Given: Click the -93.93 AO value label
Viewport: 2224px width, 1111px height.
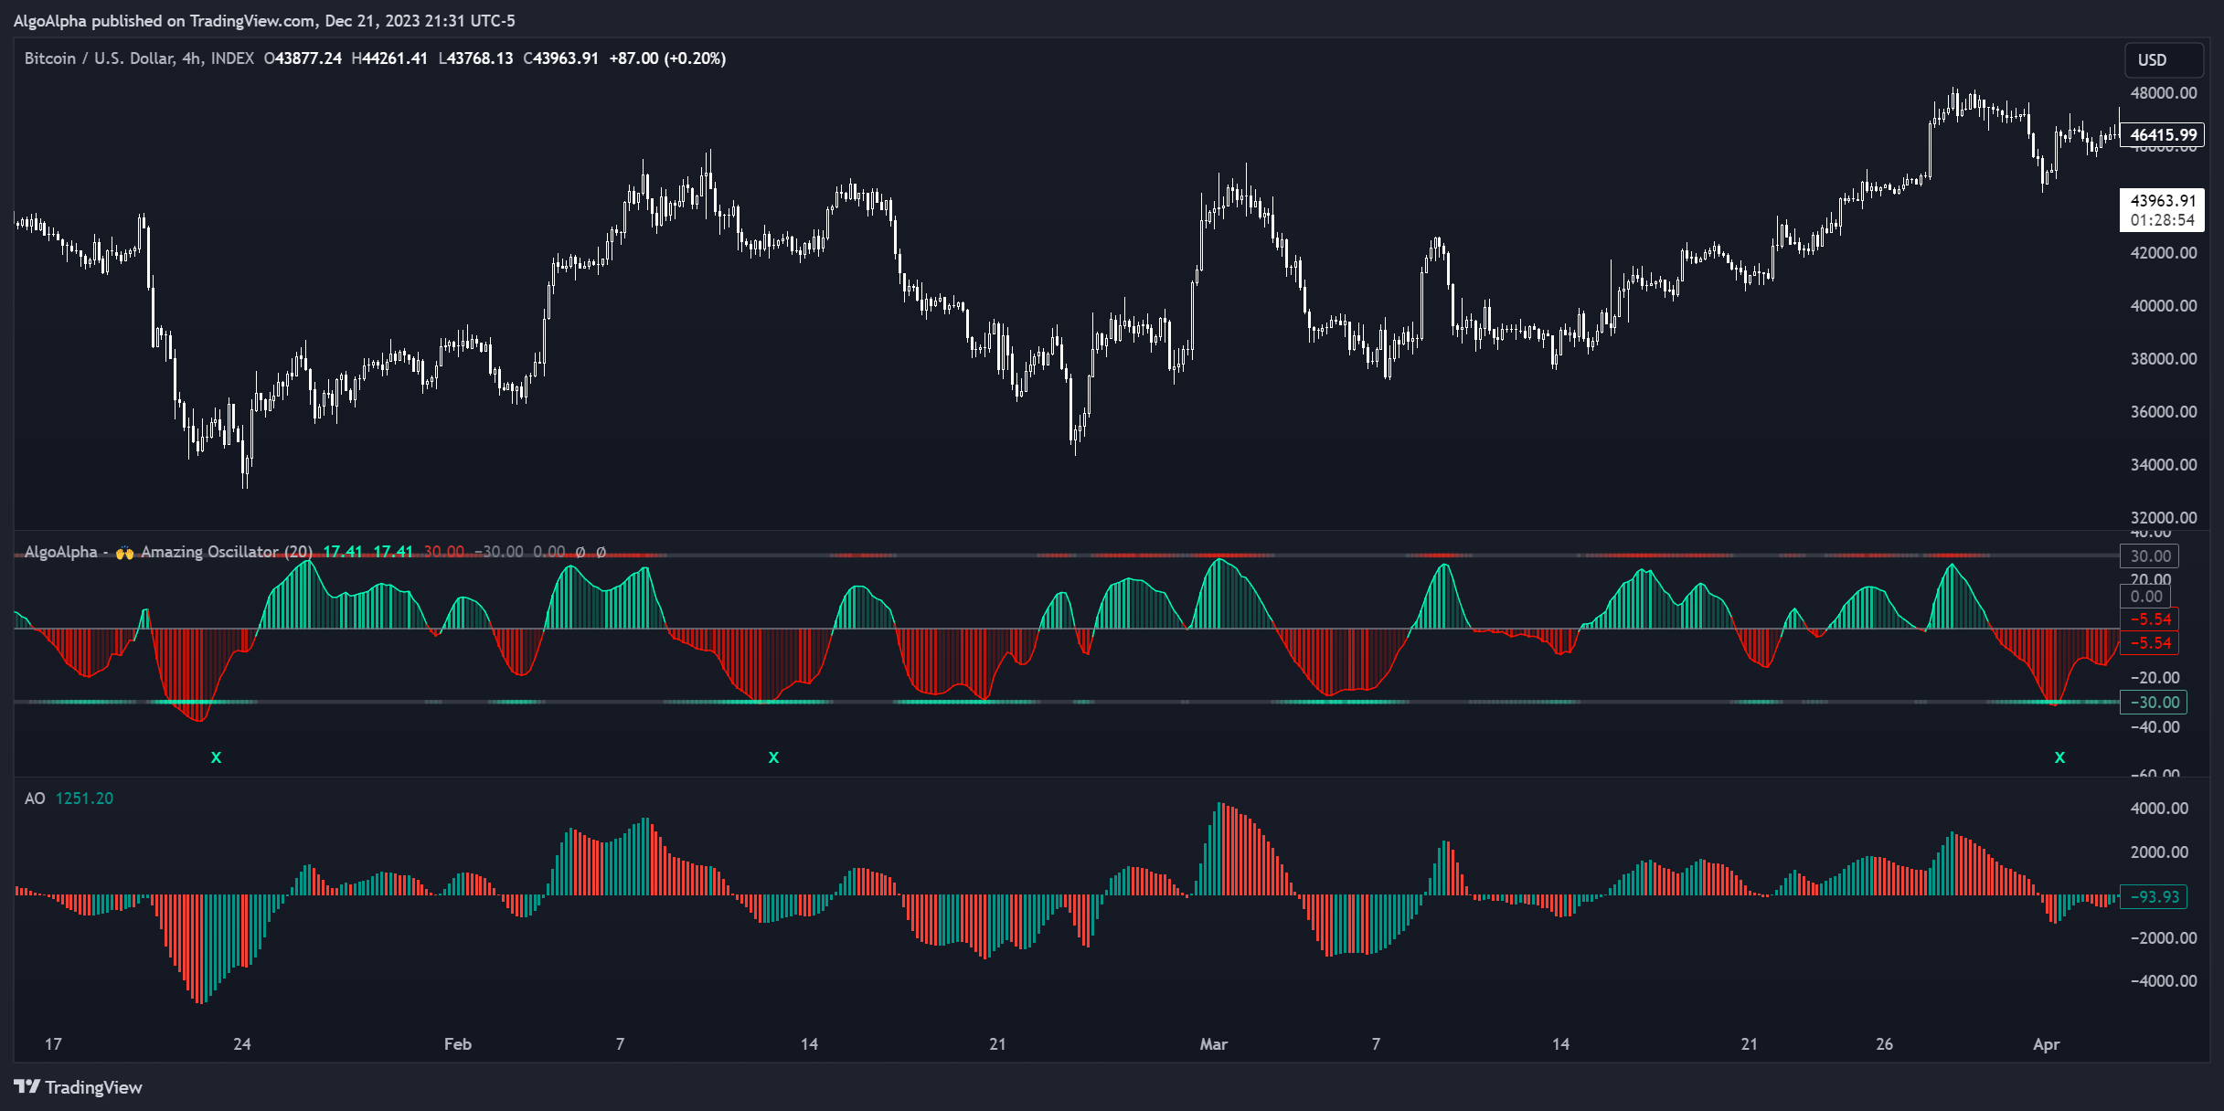Looking at the screenshot, I should 2154,897.
